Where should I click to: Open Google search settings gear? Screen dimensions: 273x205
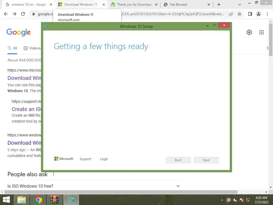click(x=249, y=32)
